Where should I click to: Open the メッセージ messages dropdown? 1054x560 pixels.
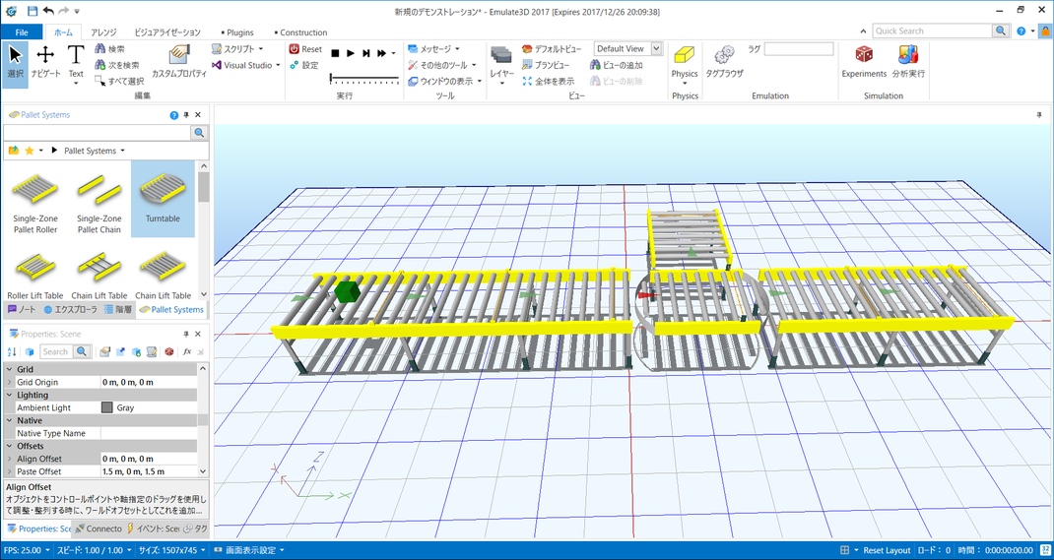(434, 49)
